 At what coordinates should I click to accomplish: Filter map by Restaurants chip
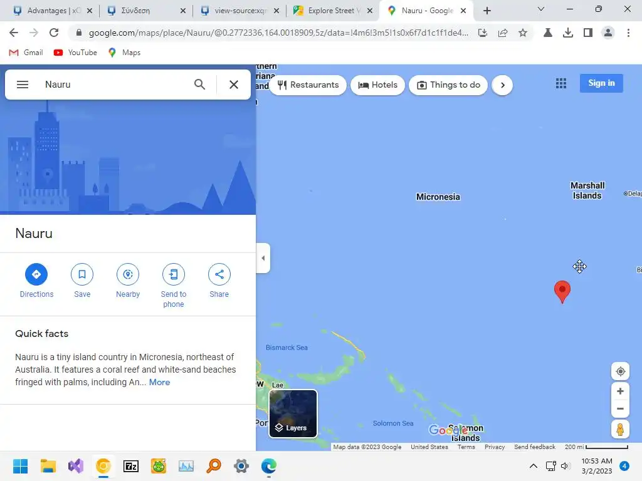click(x=308, y=85)
